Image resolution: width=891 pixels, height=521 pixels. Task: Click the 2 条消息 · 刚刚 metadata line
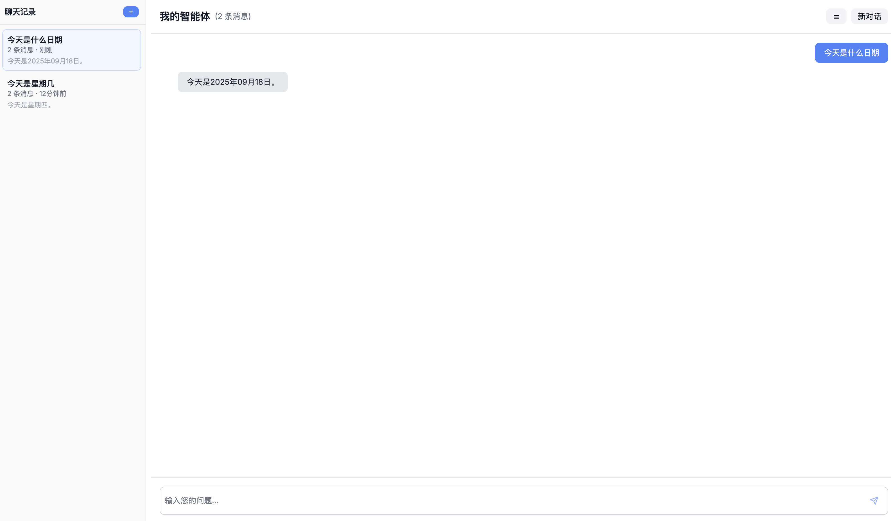(x=30, y=50)
